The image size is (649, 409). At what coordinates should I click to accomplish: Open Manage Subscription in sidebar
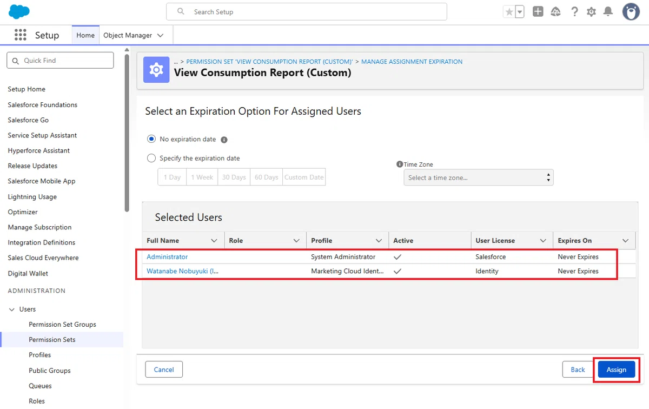coord(39,227)
